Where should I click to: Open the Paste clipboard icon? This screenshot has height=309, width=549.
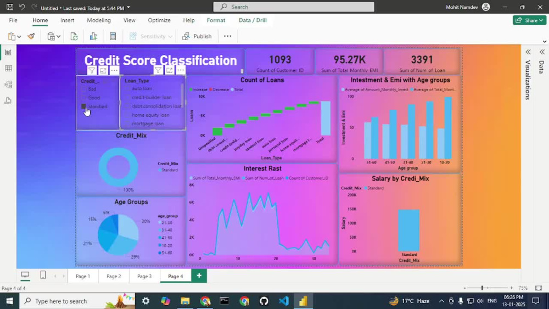pos(12,36)
